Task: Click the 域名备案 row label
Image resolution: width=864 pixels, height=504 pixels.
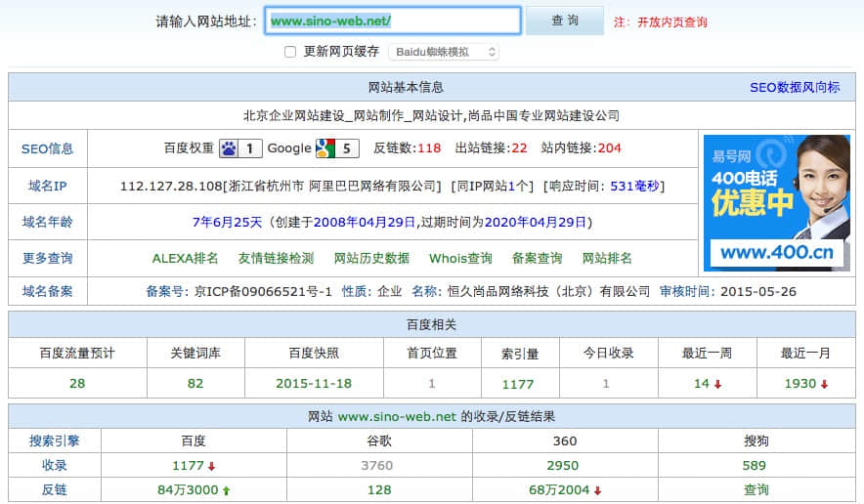Action: click(47, 291)
